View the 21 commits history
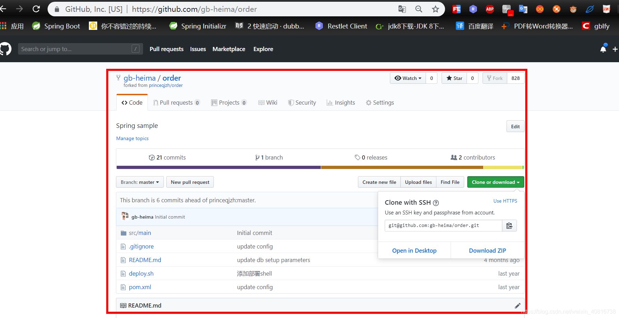Screen dimensions: 619x318 [167, 157]
